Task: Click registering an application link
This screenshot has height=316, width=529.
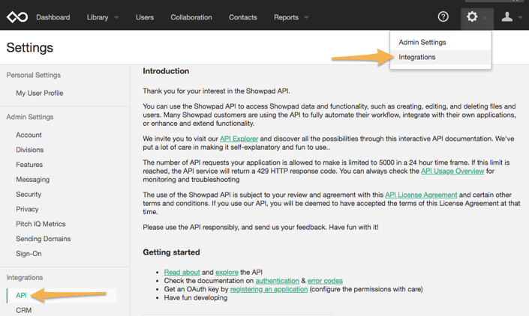Action: 269,289
